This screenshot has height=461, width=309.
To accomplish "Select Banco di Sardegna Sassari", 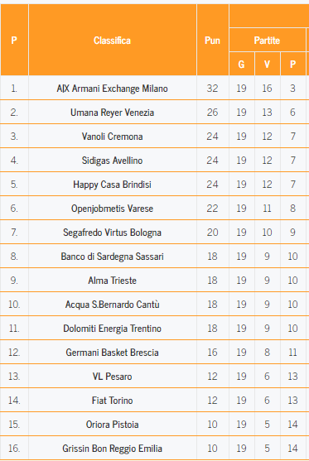I will coord(112,257).
